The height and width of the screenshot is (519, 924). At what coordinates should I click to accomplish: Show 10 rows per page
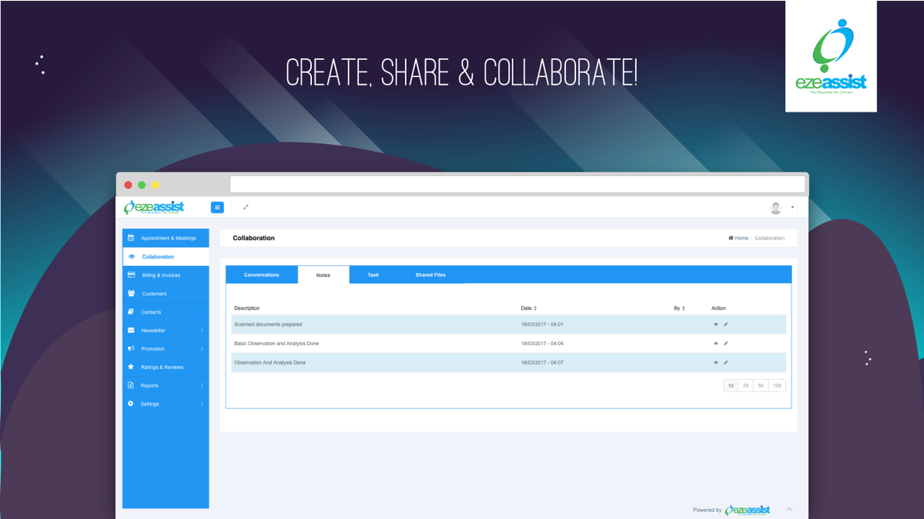[x=731, y=386]
